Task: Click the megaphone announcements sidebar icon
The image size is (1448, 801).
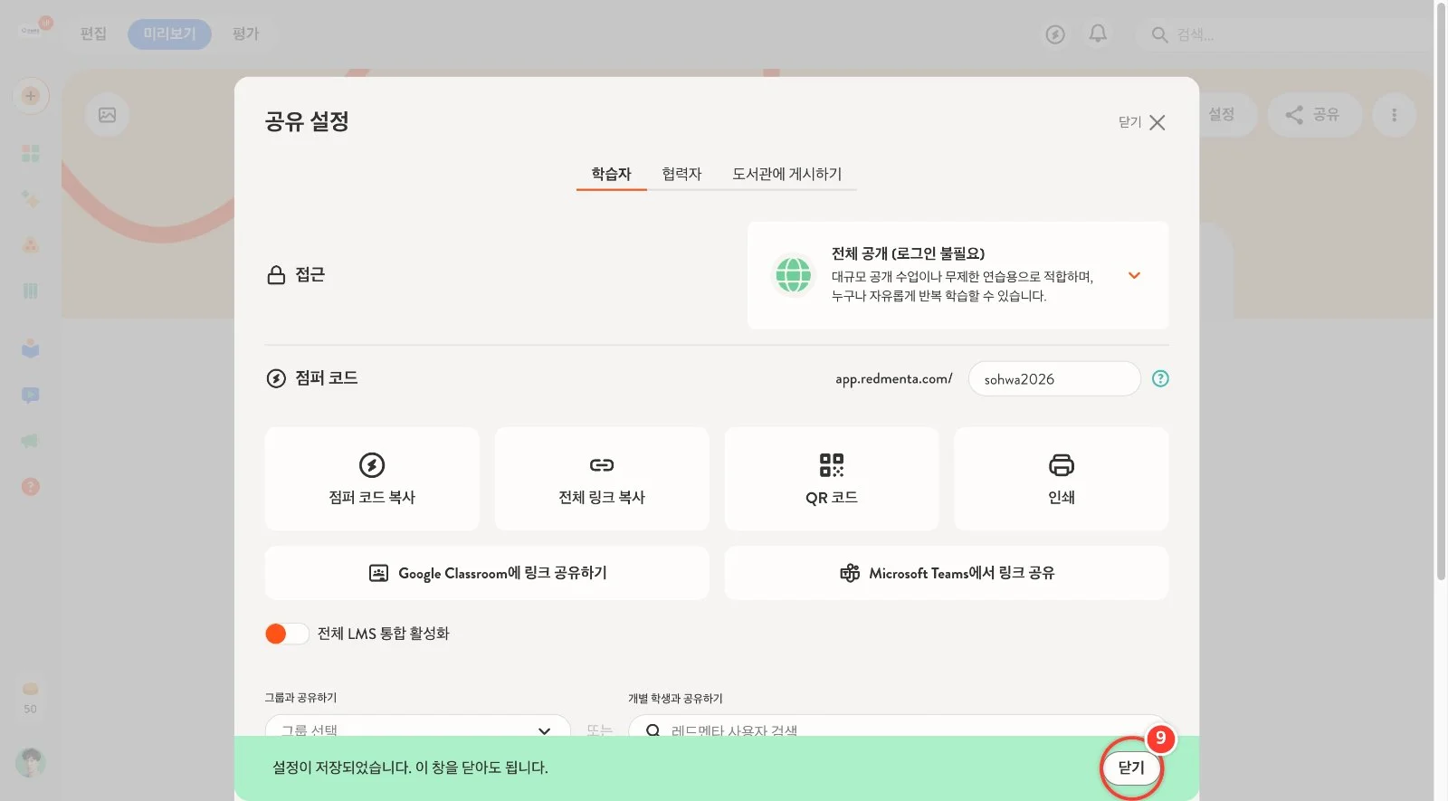Action: click(x=31, y=441)
